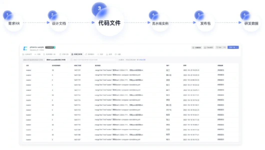Select the second sub-tab below the nav bar

(56, 60)
